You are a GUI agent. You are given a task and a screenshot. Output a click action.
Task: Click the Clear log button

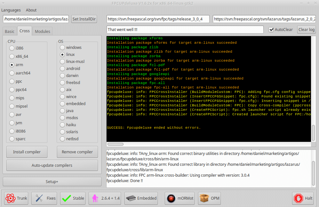point(307,30)
